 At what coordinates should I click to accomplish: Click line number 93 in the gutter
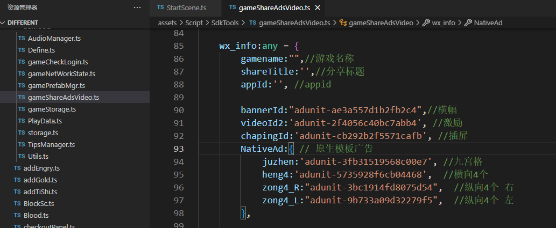tap(179, 149)
